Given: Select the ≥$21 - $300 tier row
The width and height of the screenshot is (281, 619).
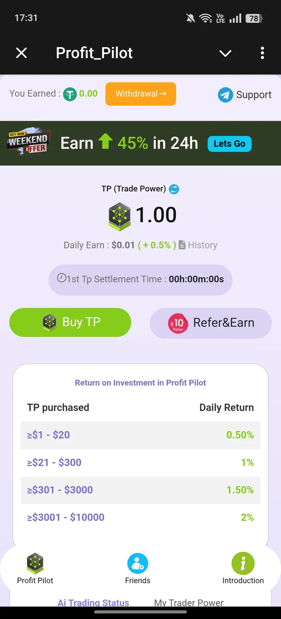Looking at the screenshot, I should tap(140, 462).
